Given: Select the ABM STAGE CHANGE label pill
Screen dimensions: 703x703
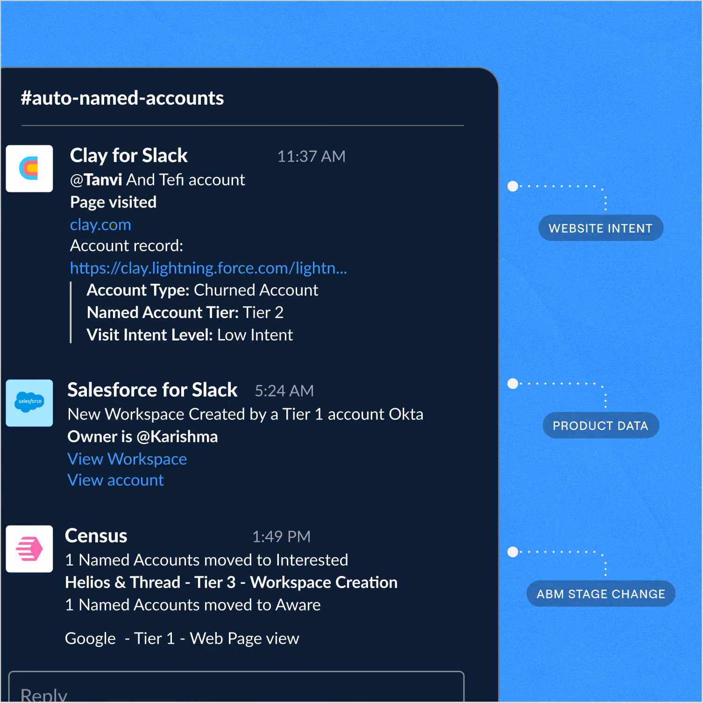Looking at the screenshot, I should click(x=601, y=594).
